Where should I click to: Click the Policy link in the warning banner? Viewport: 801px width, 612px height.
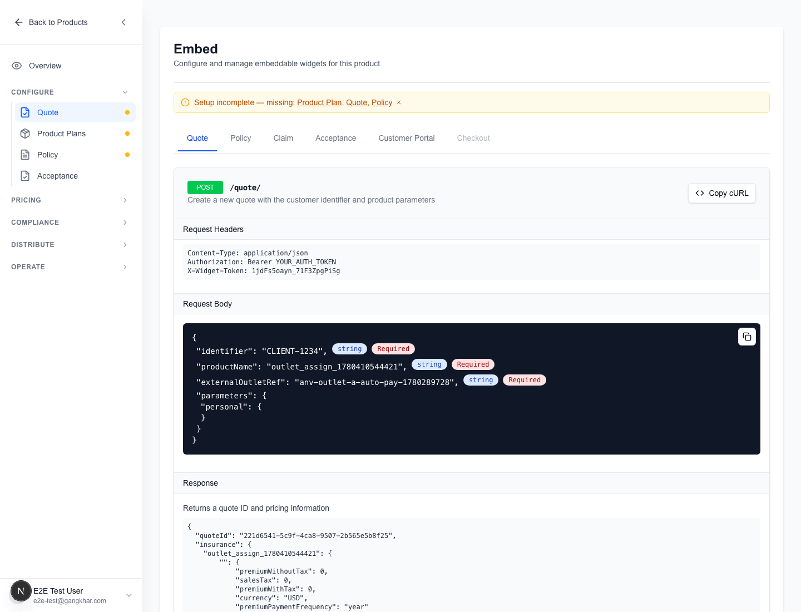coord(382,102)
